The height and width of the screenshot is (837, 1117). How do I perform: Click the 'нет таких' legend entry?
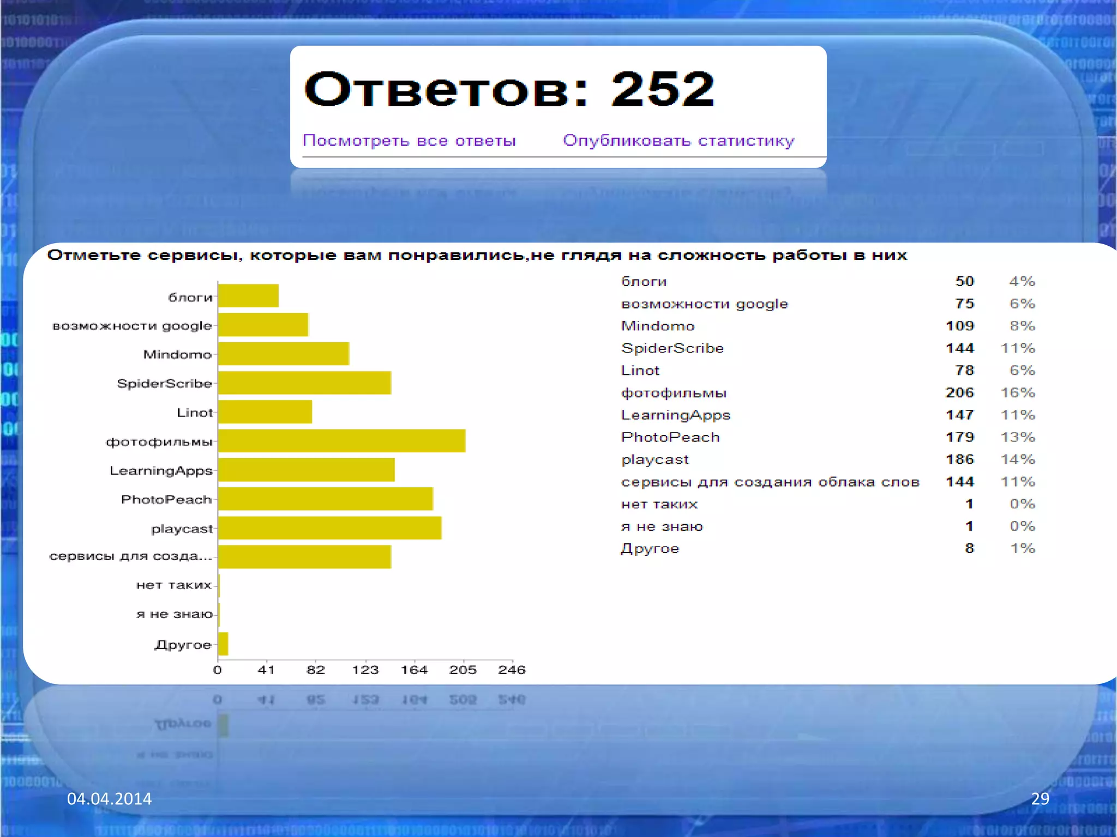point(659,505)
